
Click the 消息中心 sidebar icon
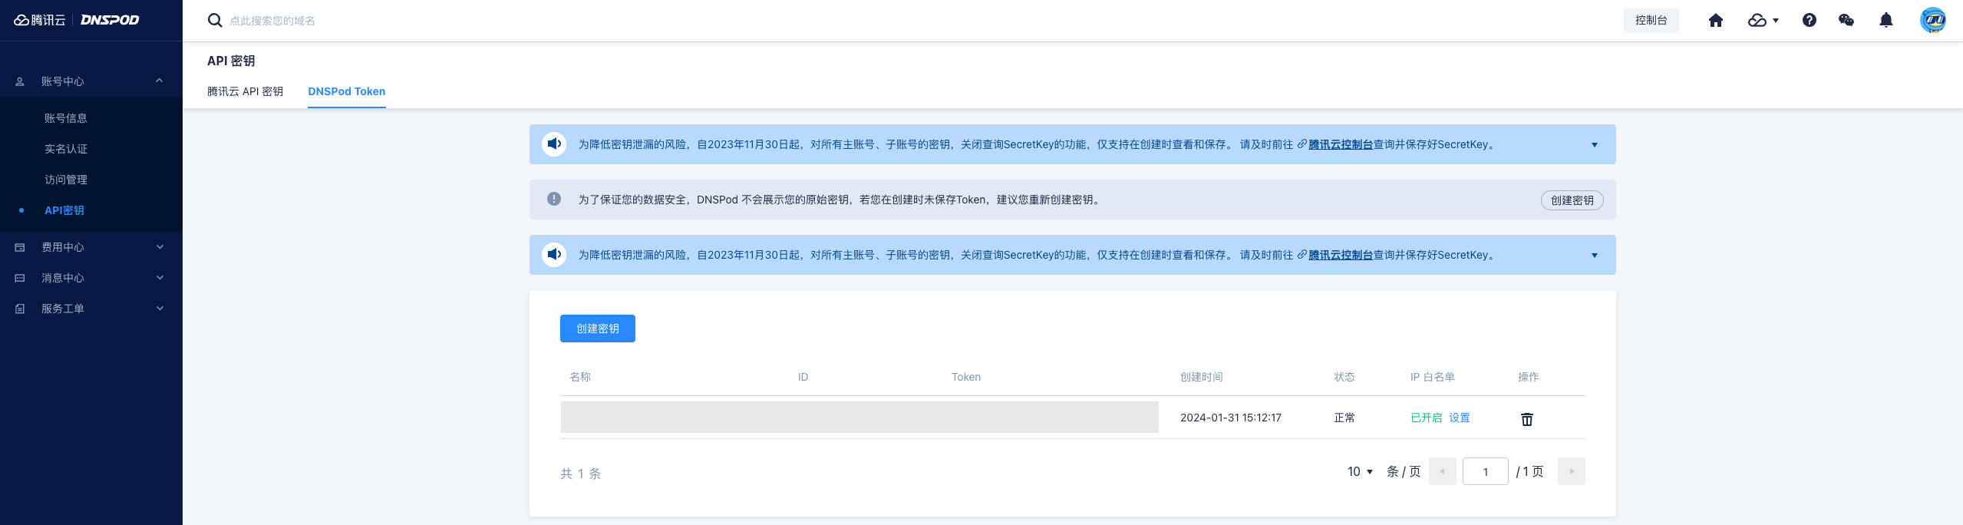click(x=20, y=278)
